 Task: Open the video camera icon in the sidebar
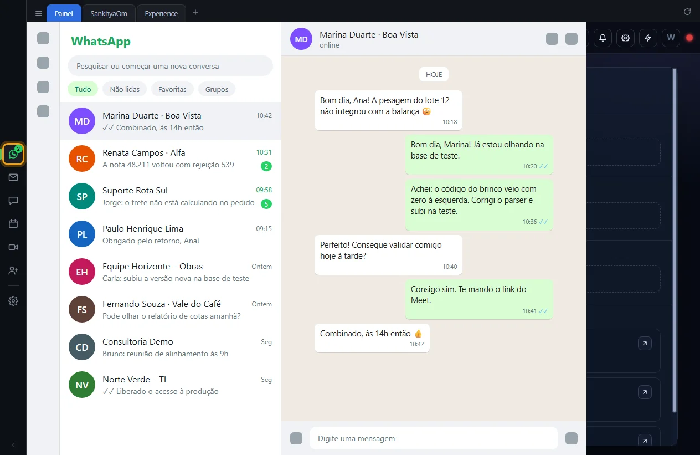(13, 247)
